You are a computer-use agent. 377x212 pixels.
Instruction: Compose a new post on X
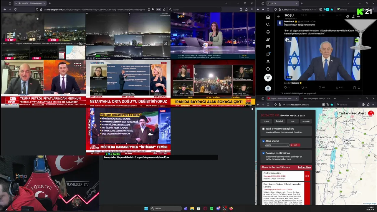click(x=268, y=78)
